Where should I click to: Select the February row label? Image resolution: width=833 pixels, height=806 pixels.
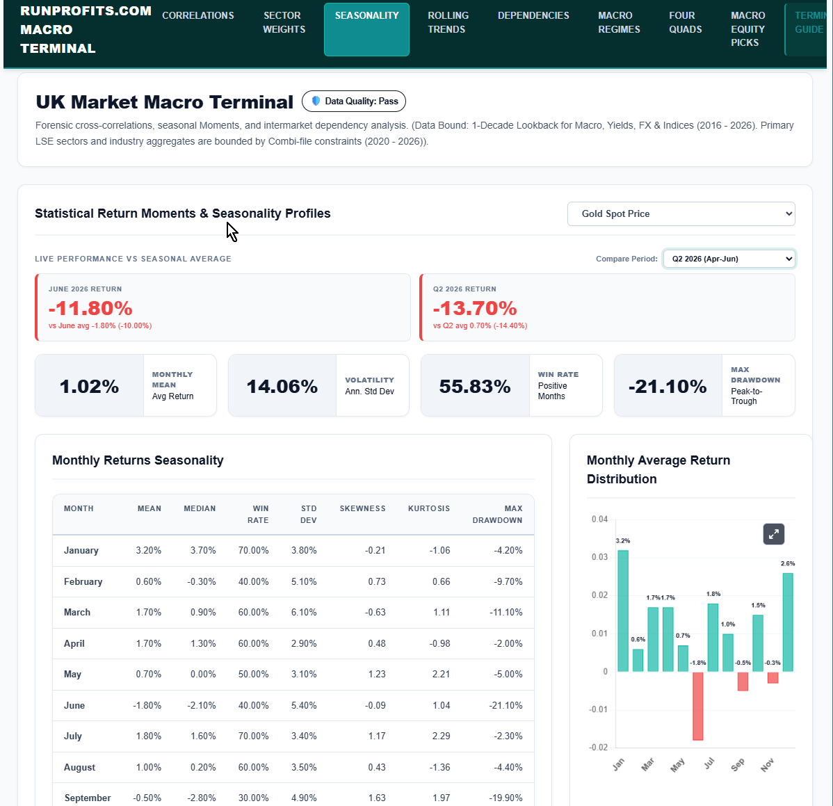pos(83,581)
